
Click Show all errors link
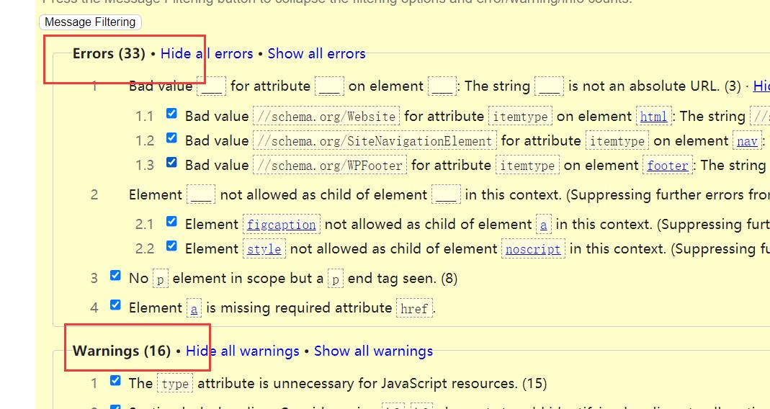click(x=317, y=53)
